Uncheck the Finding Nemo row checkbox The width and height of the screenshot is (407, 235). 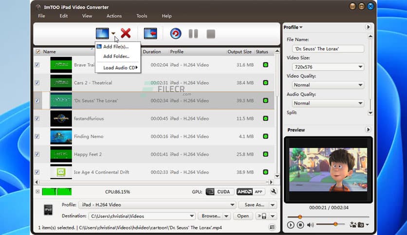pyautogui.click(x=37, y=136)
